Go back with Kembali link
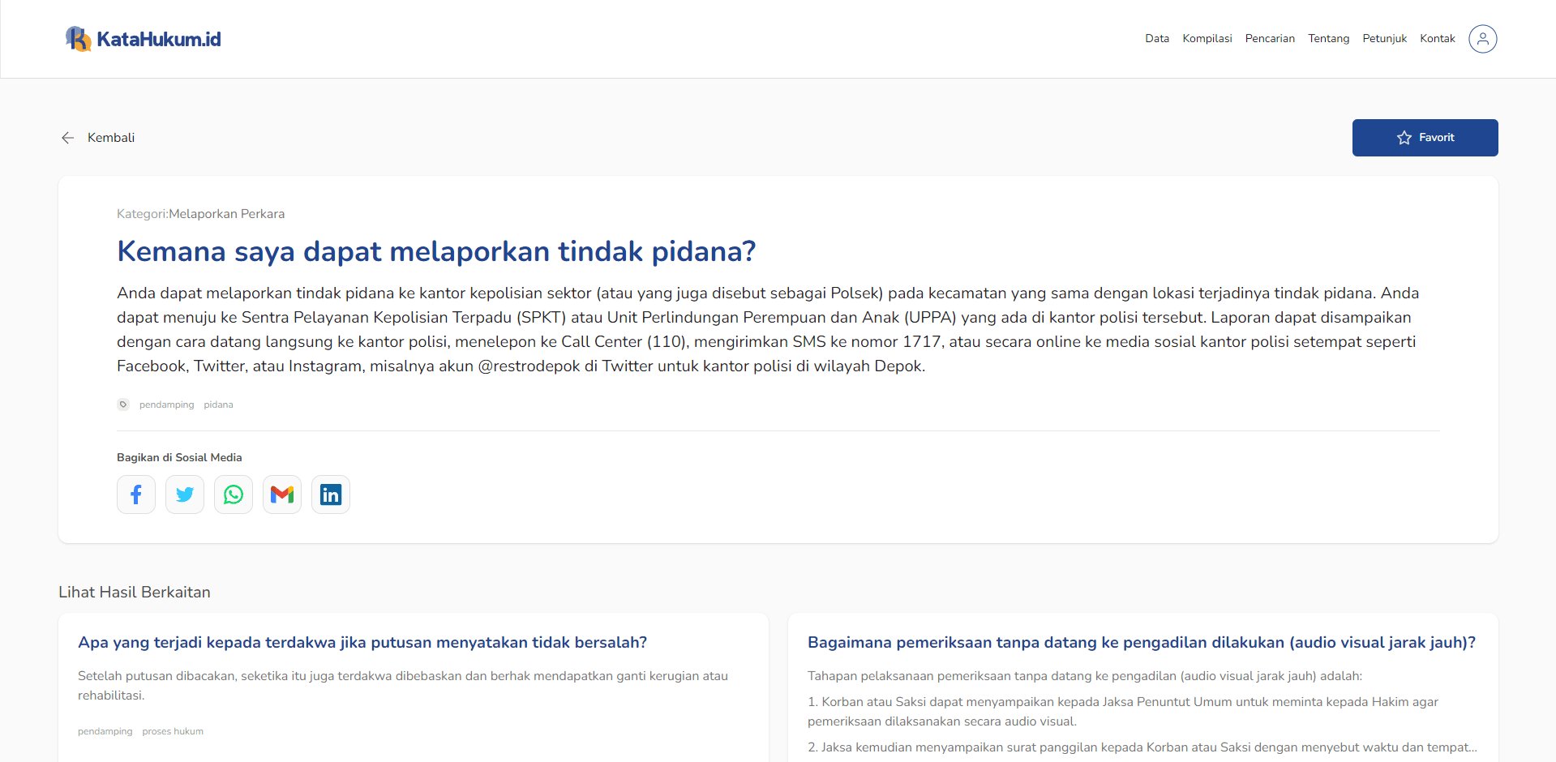The width and height of the screenshot is (1556, 762). (111, 138)
